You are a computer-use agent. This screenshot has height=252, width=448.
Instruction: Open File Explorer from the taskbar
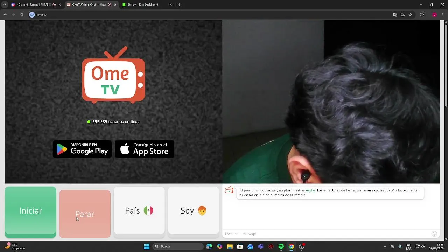click(230, 246)
